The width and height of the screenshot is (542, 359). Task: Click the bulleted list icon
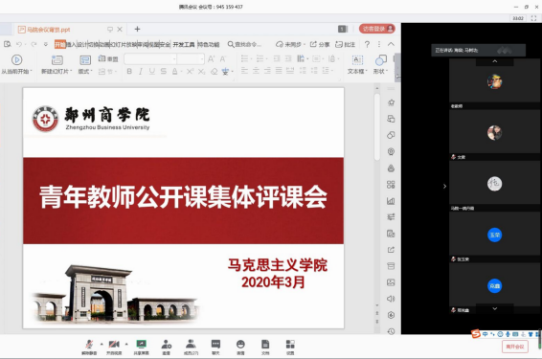(245, 58)
